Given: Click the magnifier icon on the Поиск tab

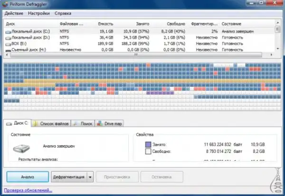Looking at the screenshot, I should [76, 124].
